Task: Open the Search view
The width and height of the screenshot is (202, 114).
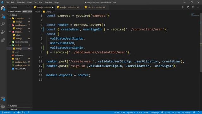Action: [x=3, y=24]
